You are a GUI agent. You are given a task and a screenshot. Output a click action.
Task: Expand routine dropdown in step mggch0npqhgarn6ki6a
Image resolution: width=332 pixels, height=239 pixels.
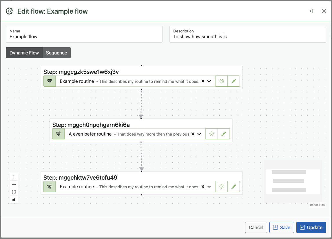pos(199,134)
